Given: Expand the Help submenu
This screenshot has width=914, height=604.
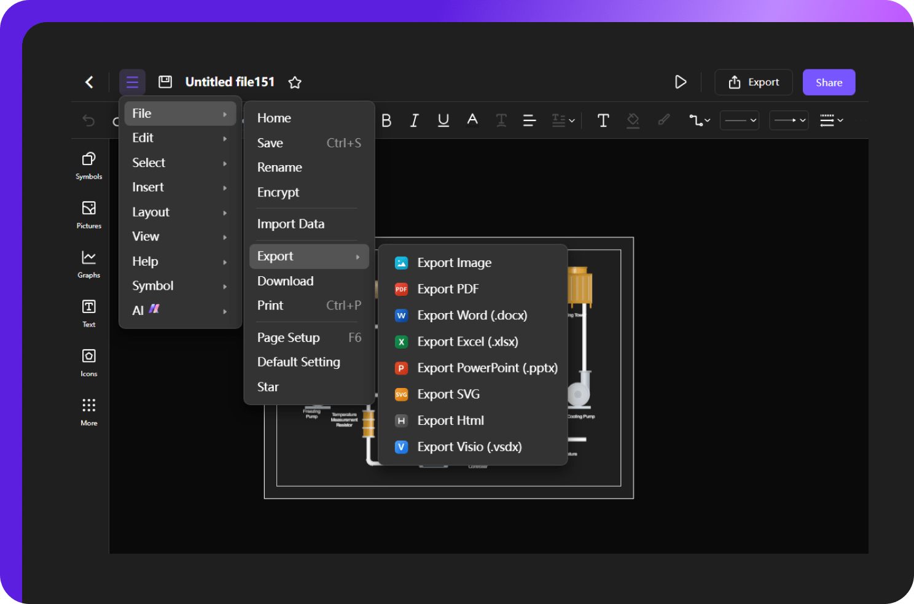Looking at the screenshot, I should [181, 261].
